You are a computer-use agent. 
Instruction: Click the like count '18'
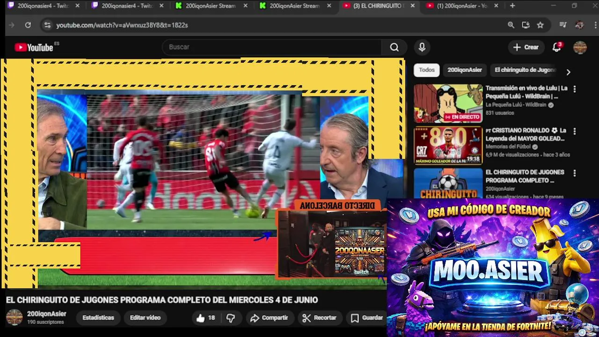tap(212, 318)
